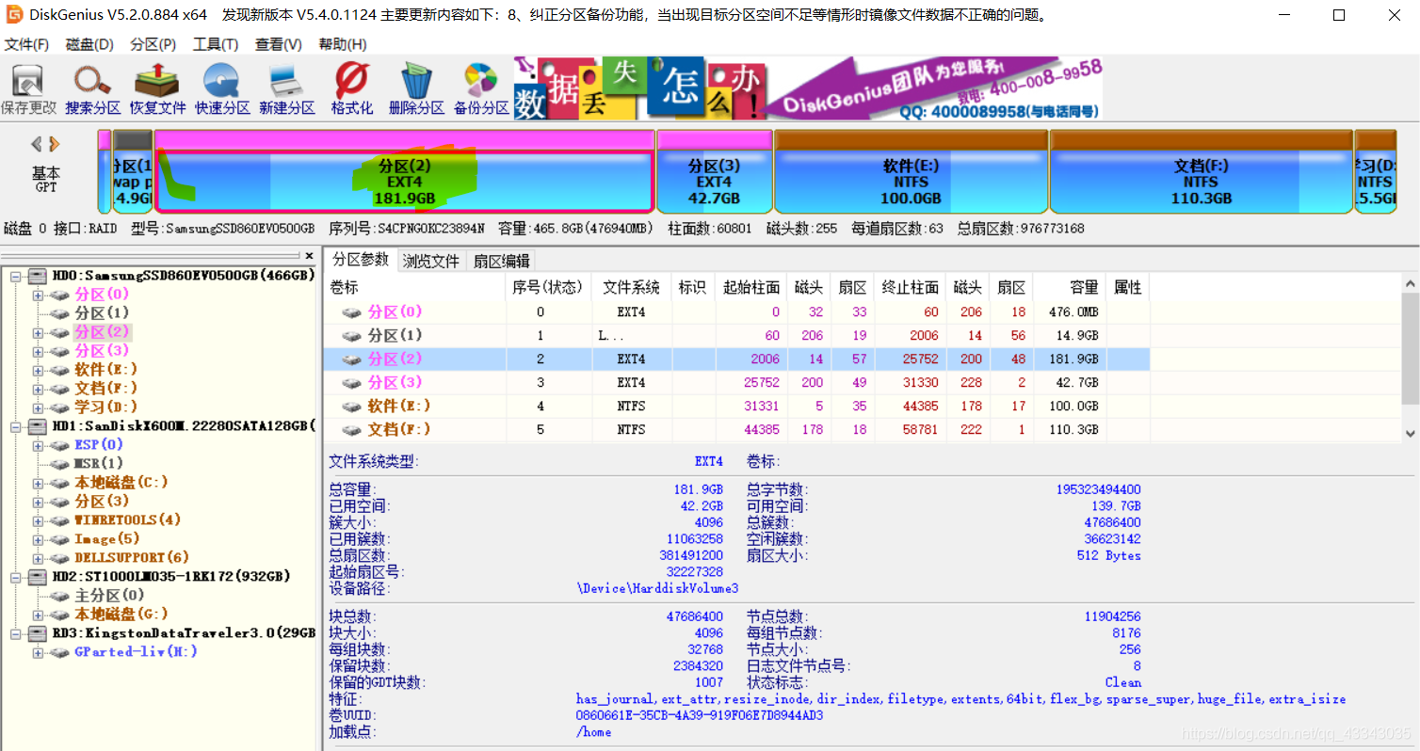Screen dimensions: 1420x751
Task: Expand 分区(2) under HD0 in tree
Action: coord(38,332)
